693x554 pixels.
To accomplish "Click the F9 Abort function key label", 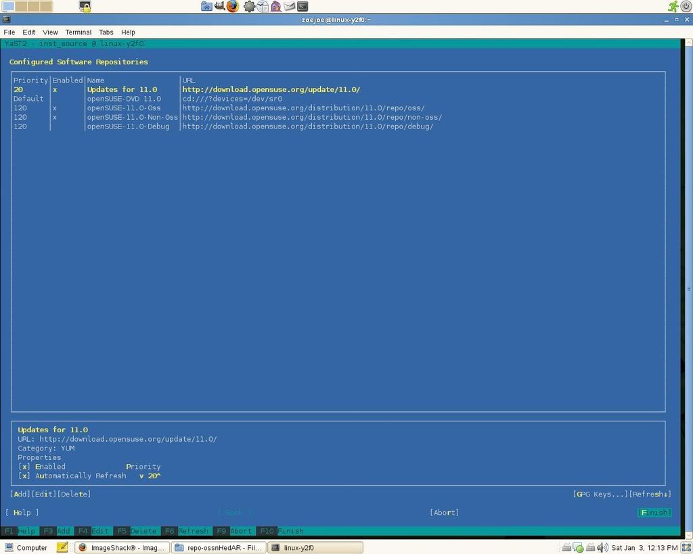I will tap(233, 530).
